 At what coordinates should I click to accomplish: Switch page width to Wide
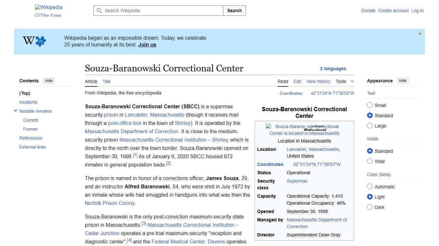coord(370,161)
